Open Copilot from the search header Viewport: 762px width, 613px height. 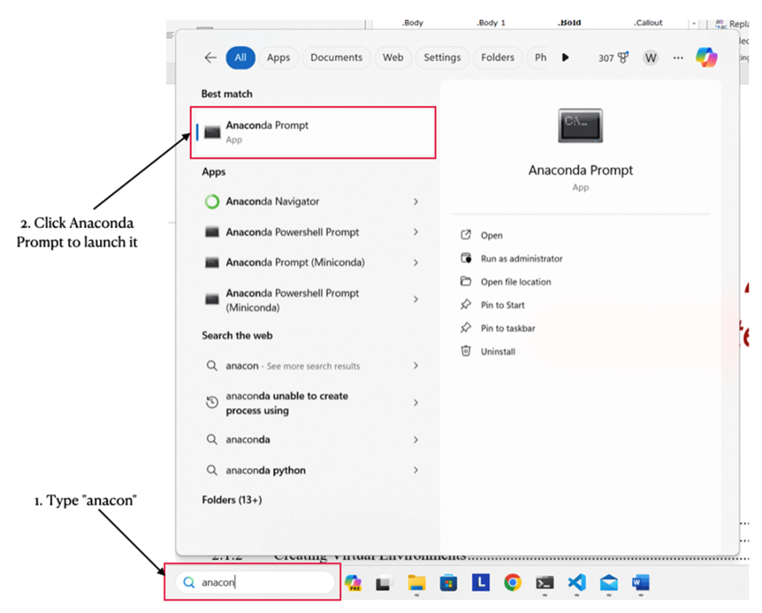point(706,57)
